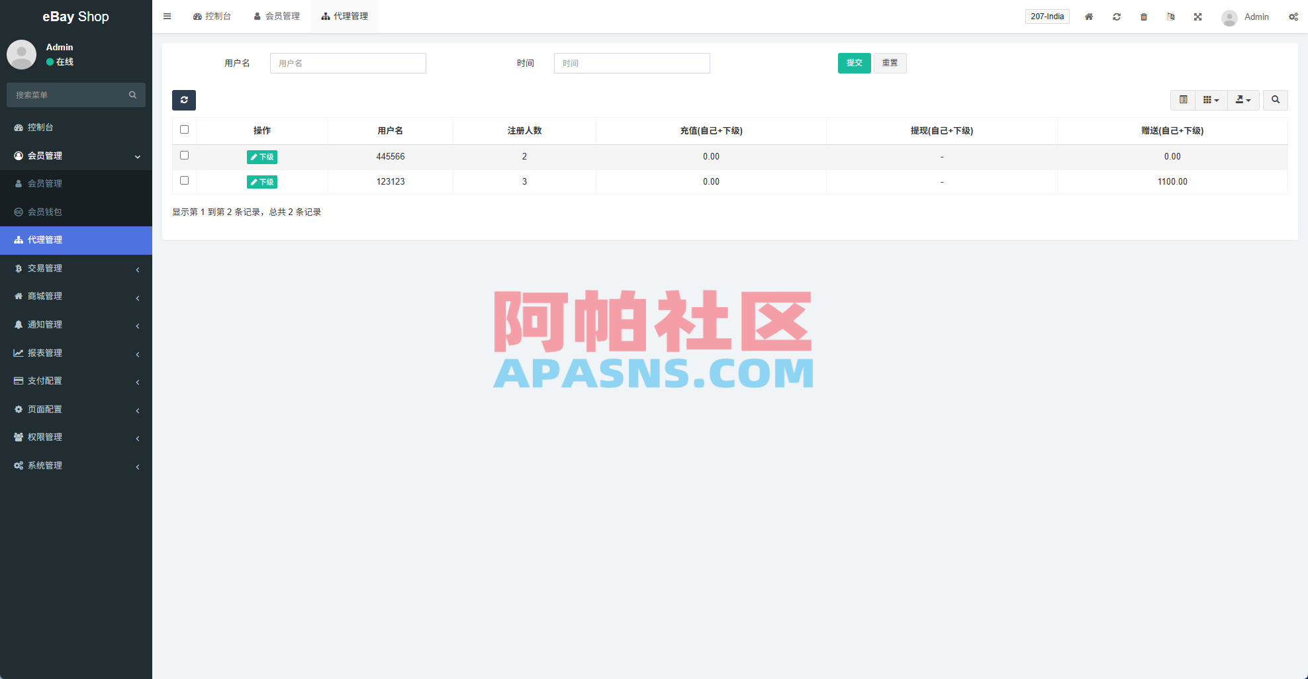
Task: Select 代理管理 in the sidebar
Action: (x=76, y=240)
